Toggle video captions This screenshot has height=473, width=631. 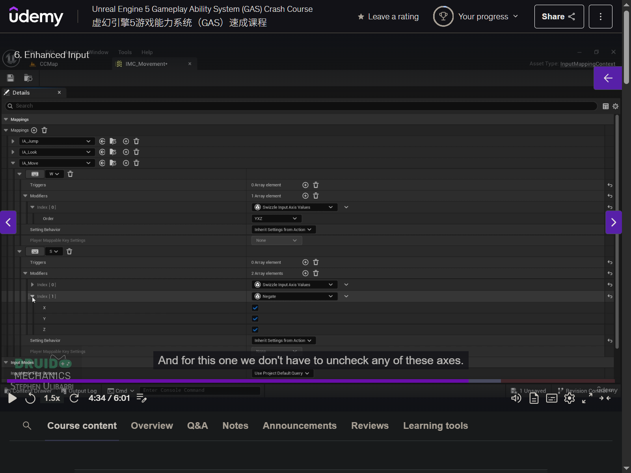(551, 399)
